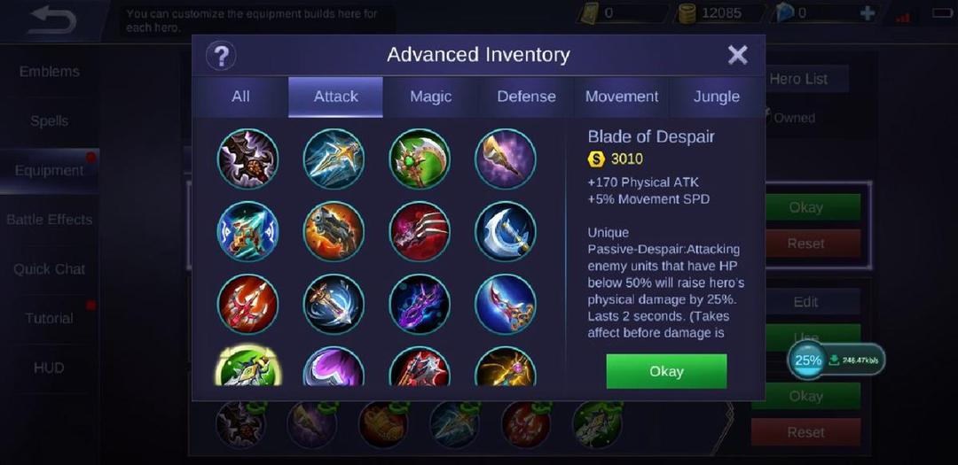Open the Defense tab
The height and width of the screenshot is (465, 958).
(x=526, y=97)
